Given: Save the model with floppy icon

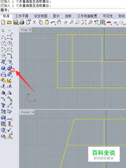Looking at the screenshot, I should [16, 22].
